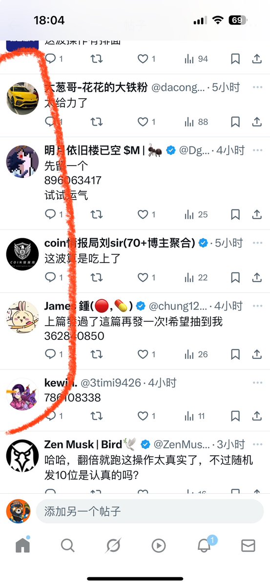This screenshot has height=586, width=270.
Task: Open more options for Zen Musk reply
Action: (x=258, y=444)
